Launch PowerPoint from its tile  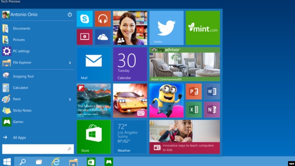click(x=194, y=92)
